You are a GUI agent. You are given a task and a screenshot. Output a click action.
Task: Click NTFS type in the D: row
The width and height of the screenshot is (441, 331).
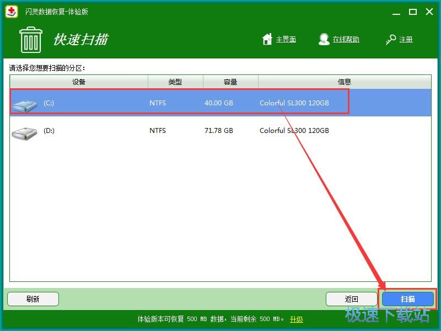(158, 131)
